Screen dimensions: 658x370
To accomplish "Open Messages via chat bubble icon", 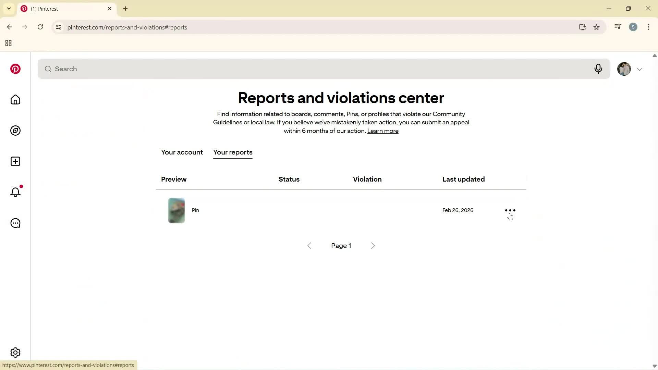I will coord(15,223).
